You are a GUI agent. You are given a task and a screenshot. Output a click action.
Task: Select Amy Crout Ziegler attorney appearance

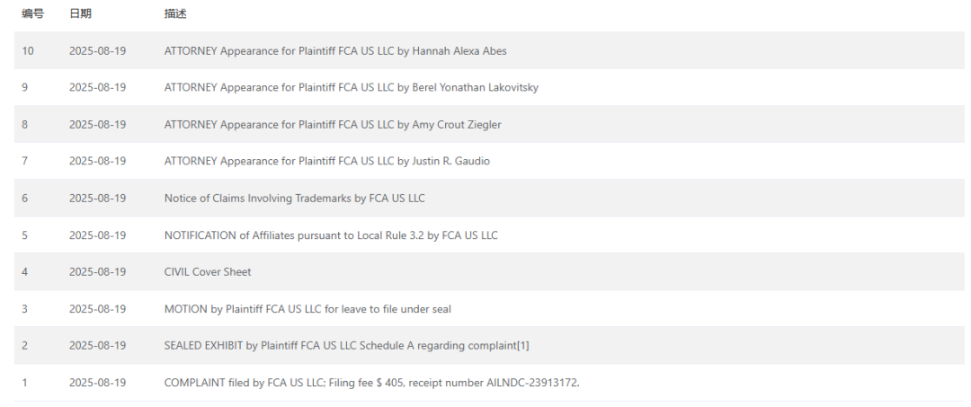(332, 125)
